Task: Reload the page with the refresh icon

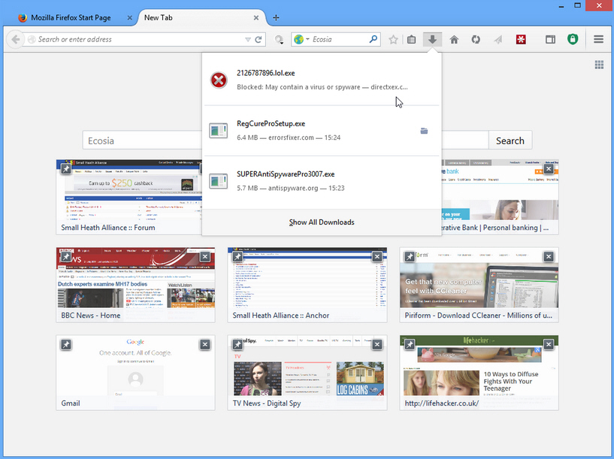Action: coord(259,40)
